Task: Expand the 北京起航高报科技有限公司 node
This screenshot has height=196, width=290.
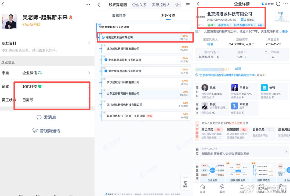Action: [106, 60]
